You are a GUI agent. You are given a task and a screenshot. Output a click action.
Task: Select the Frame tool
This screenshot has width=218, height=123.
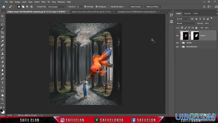(2, 37)
